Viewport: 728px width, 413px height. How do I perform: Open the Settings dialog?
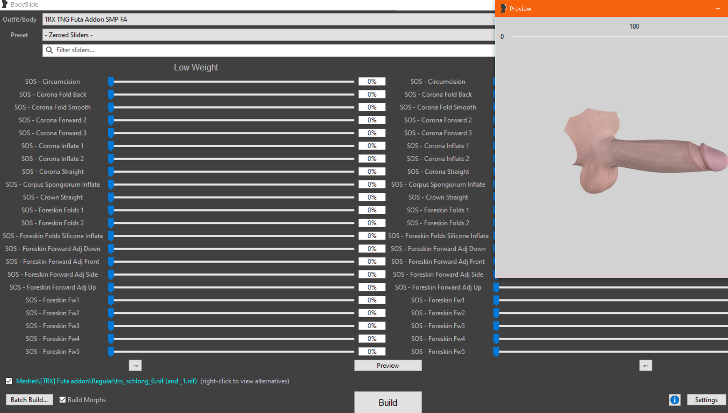point(706,400)
